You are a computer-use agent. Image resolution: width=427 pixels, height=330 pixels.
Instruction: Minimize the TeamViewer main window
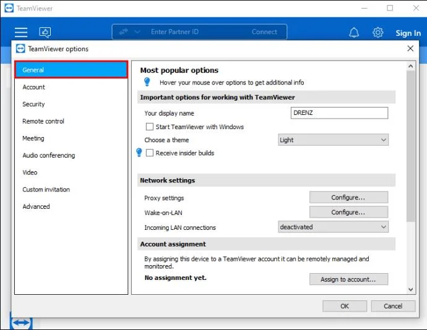coord(364,8)
